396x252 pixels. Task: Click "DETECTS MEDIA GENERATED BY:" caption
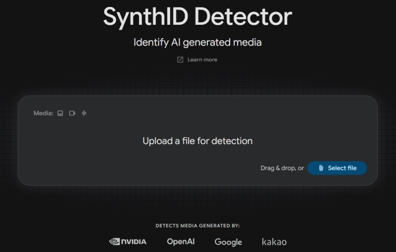[x=198, y=225]
